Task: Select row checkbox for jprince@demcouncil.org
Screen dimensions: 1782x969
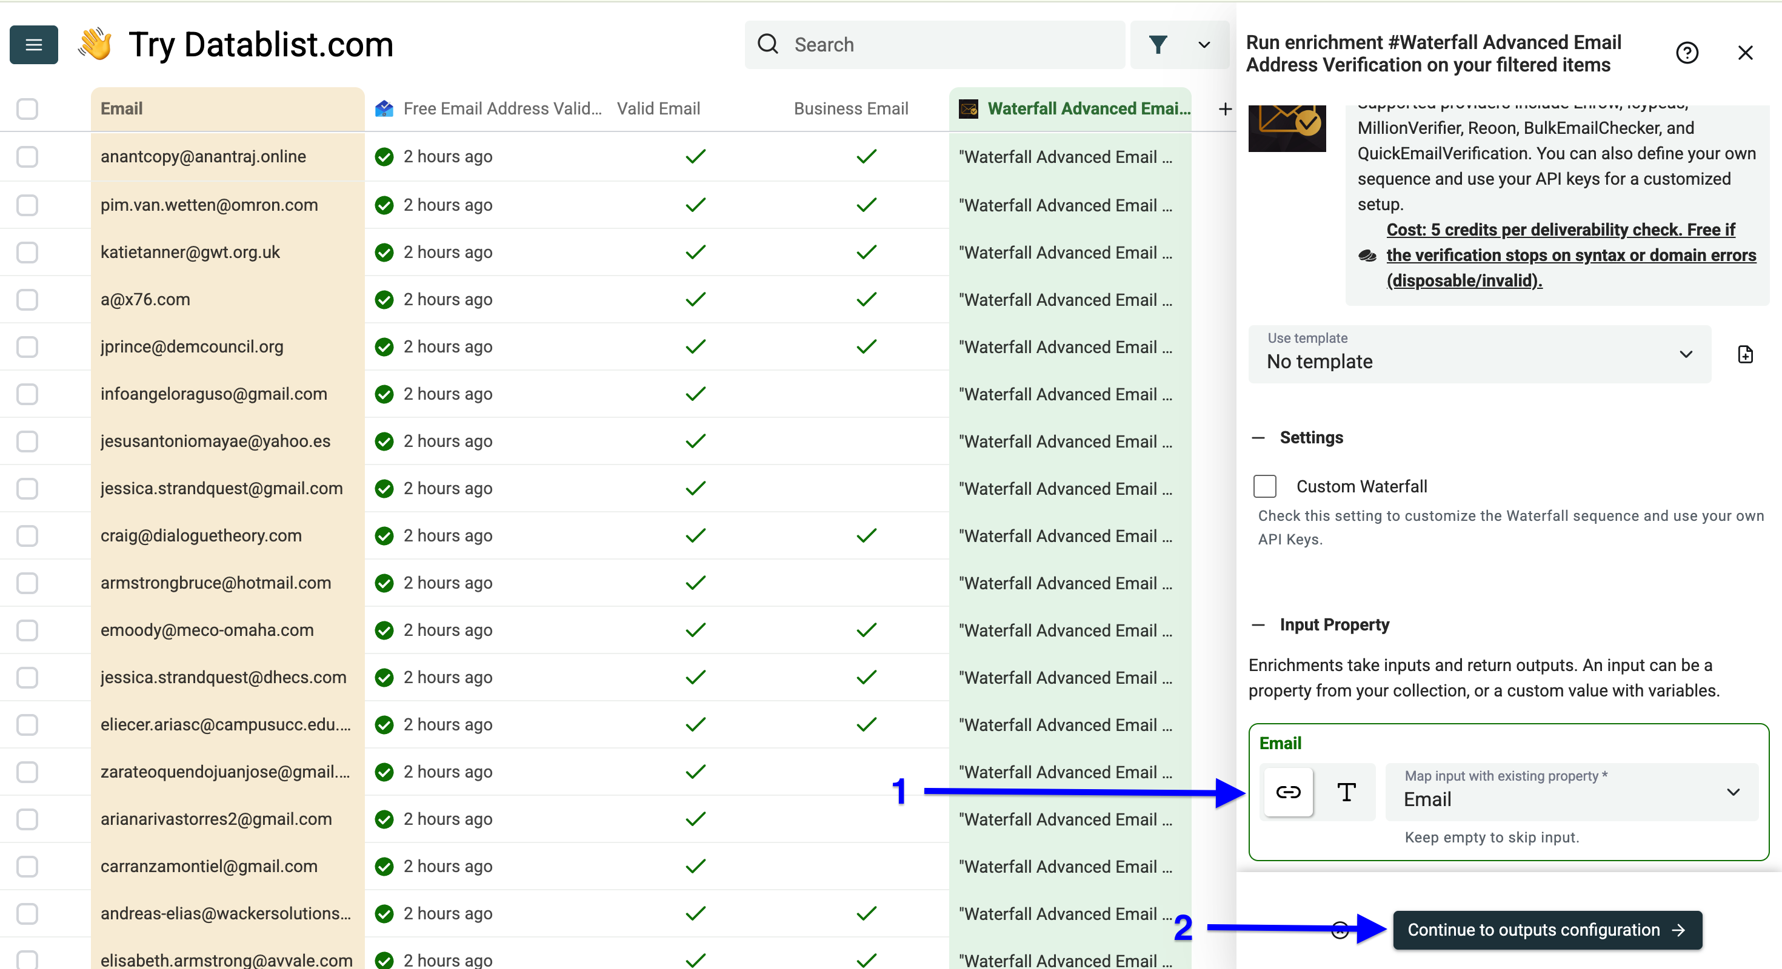Action: click(27, 346)
